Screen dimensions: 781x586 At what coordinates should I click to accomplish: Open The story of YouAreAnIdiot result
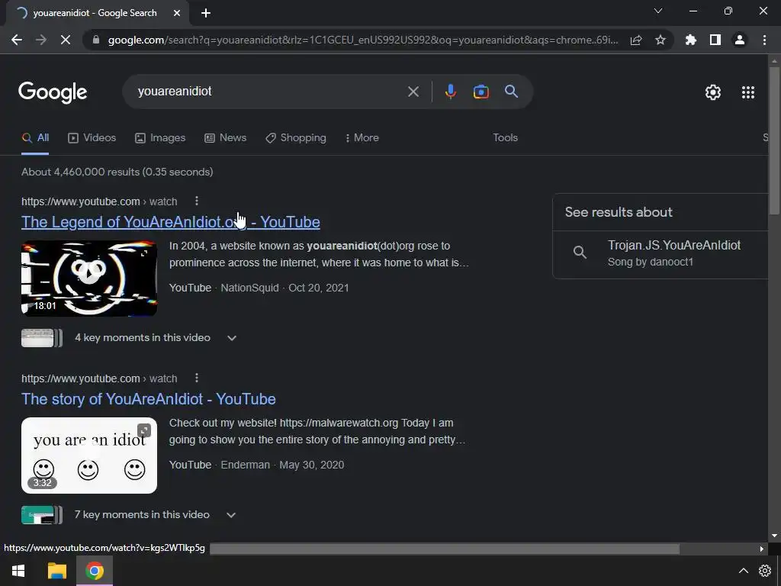[x=149, y=399]
